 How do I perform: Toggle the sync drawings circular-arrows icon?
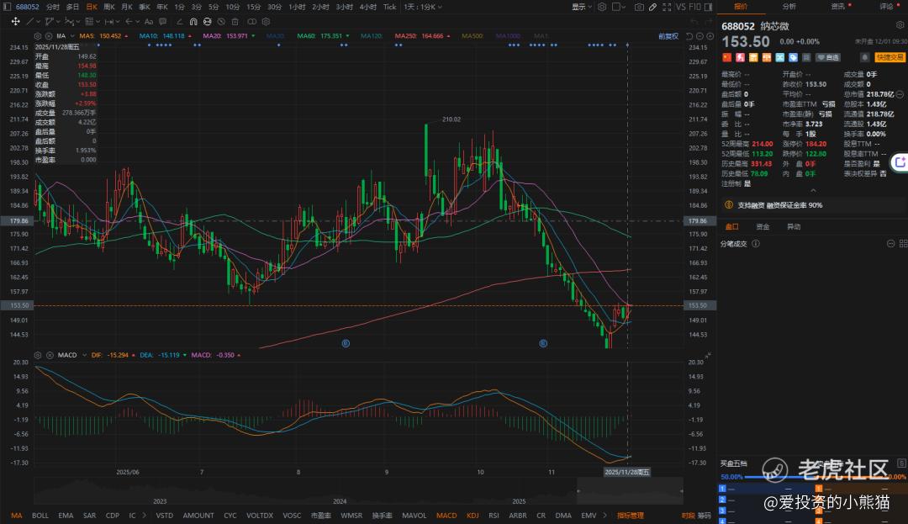[208, 21]
